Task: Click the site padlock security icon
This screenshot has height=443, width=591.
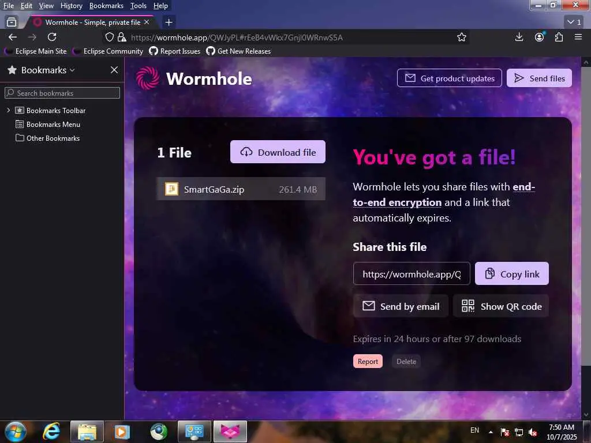Action: (121, 37)
